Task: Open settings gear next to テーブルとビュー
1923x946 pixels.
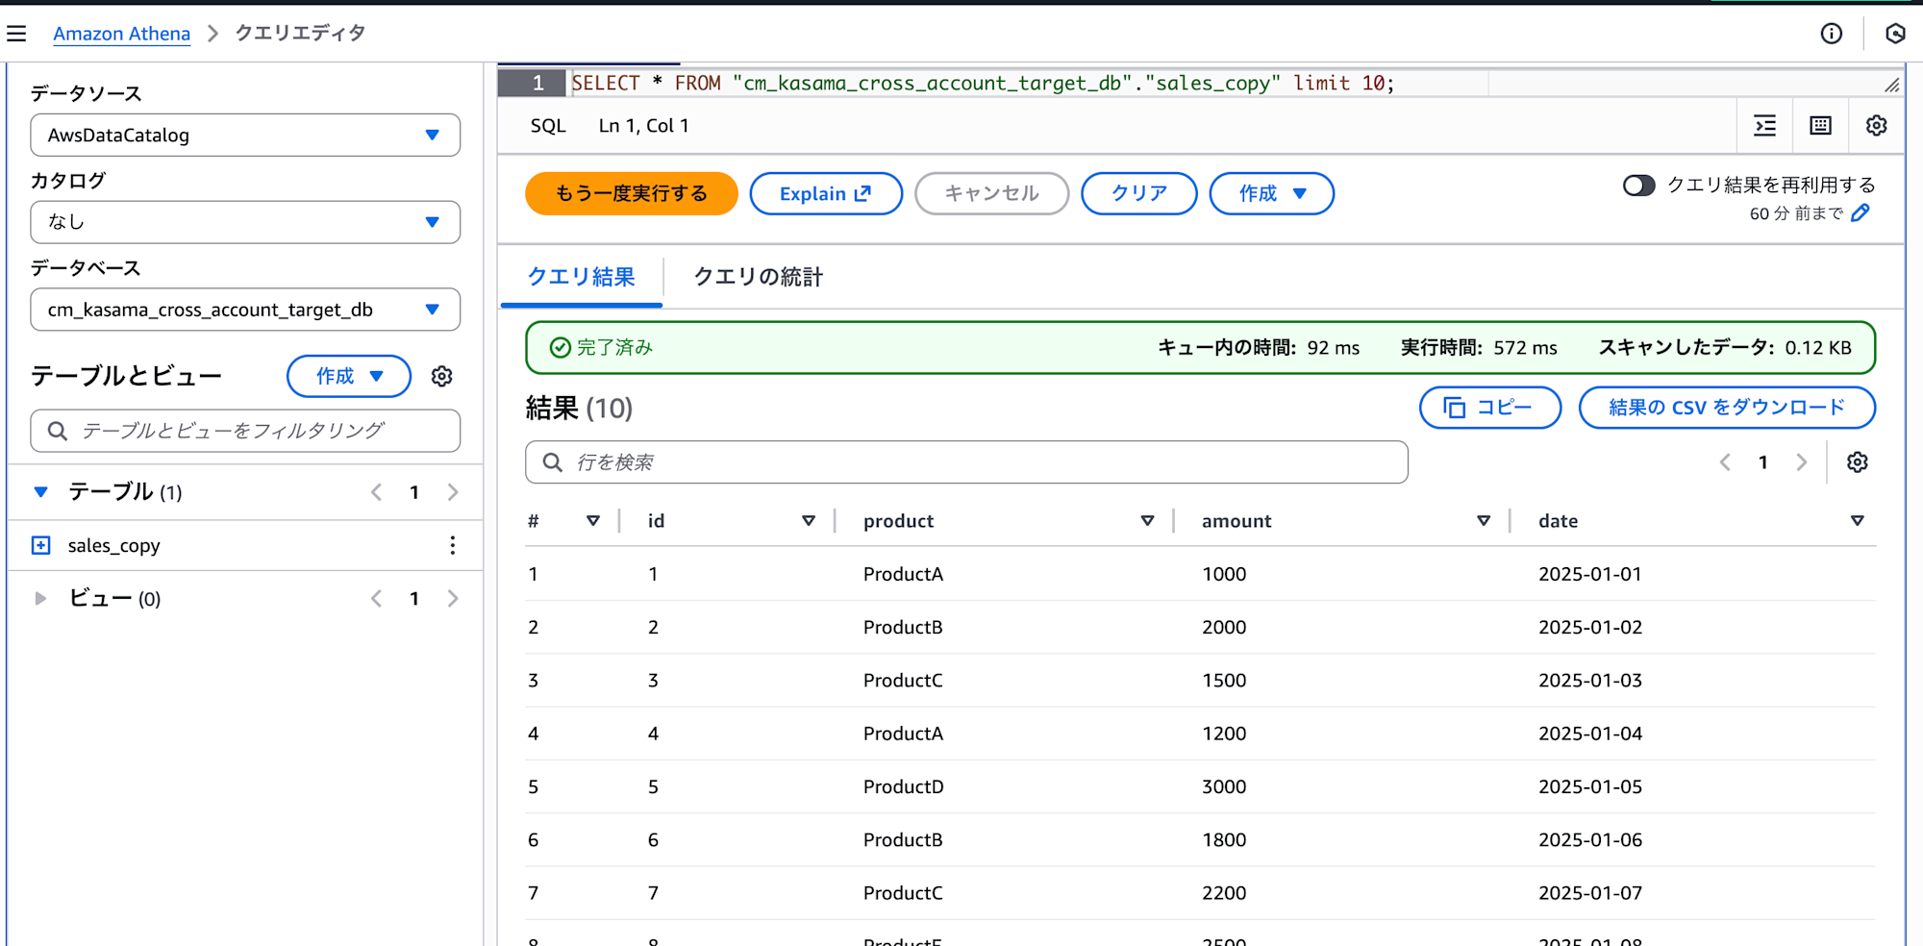Action: coord(441,376)
